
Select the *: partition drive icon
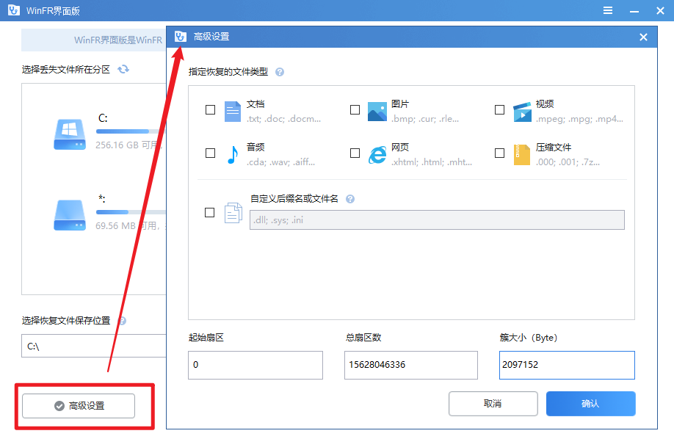click(70, 215)
